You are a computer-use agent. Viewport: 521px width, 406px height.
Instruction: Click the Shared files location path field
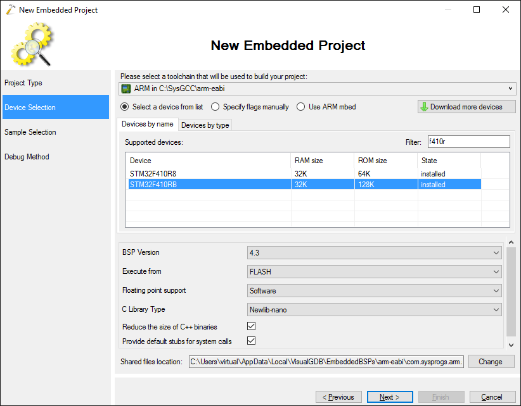coord(326,362)
